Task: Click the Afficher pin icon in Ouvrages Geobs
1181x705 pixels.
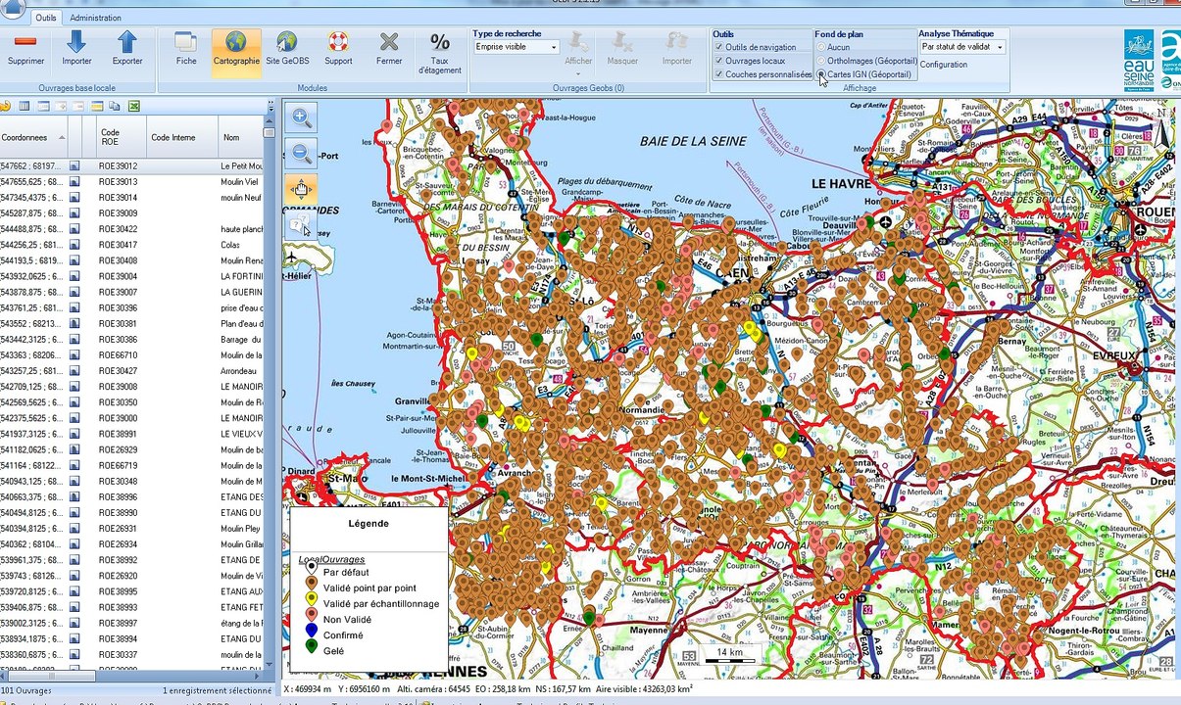Action: point(579,41)
